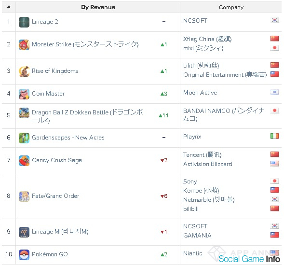
Task: Click the Moon Active company link
Action: [x=200, y=93]
